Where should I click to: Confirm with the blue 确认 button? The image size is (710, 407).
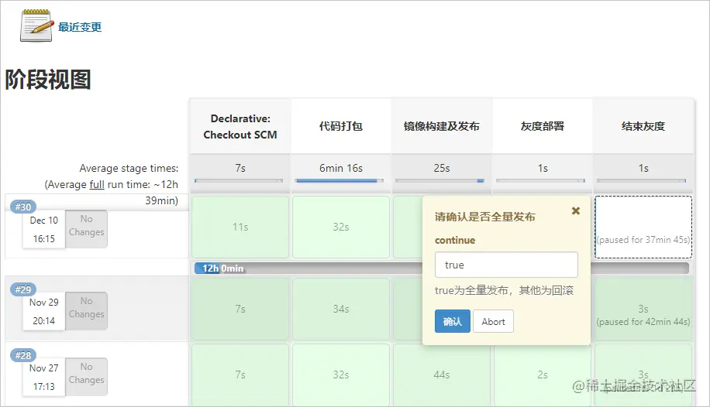tap(453, 321)
